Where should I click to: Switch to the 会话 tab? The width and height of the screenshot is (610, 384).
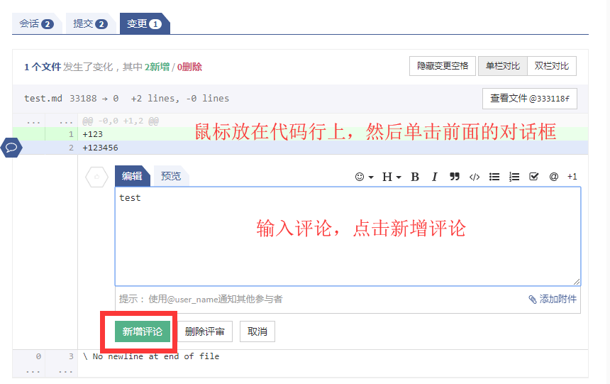click(36, 23)
